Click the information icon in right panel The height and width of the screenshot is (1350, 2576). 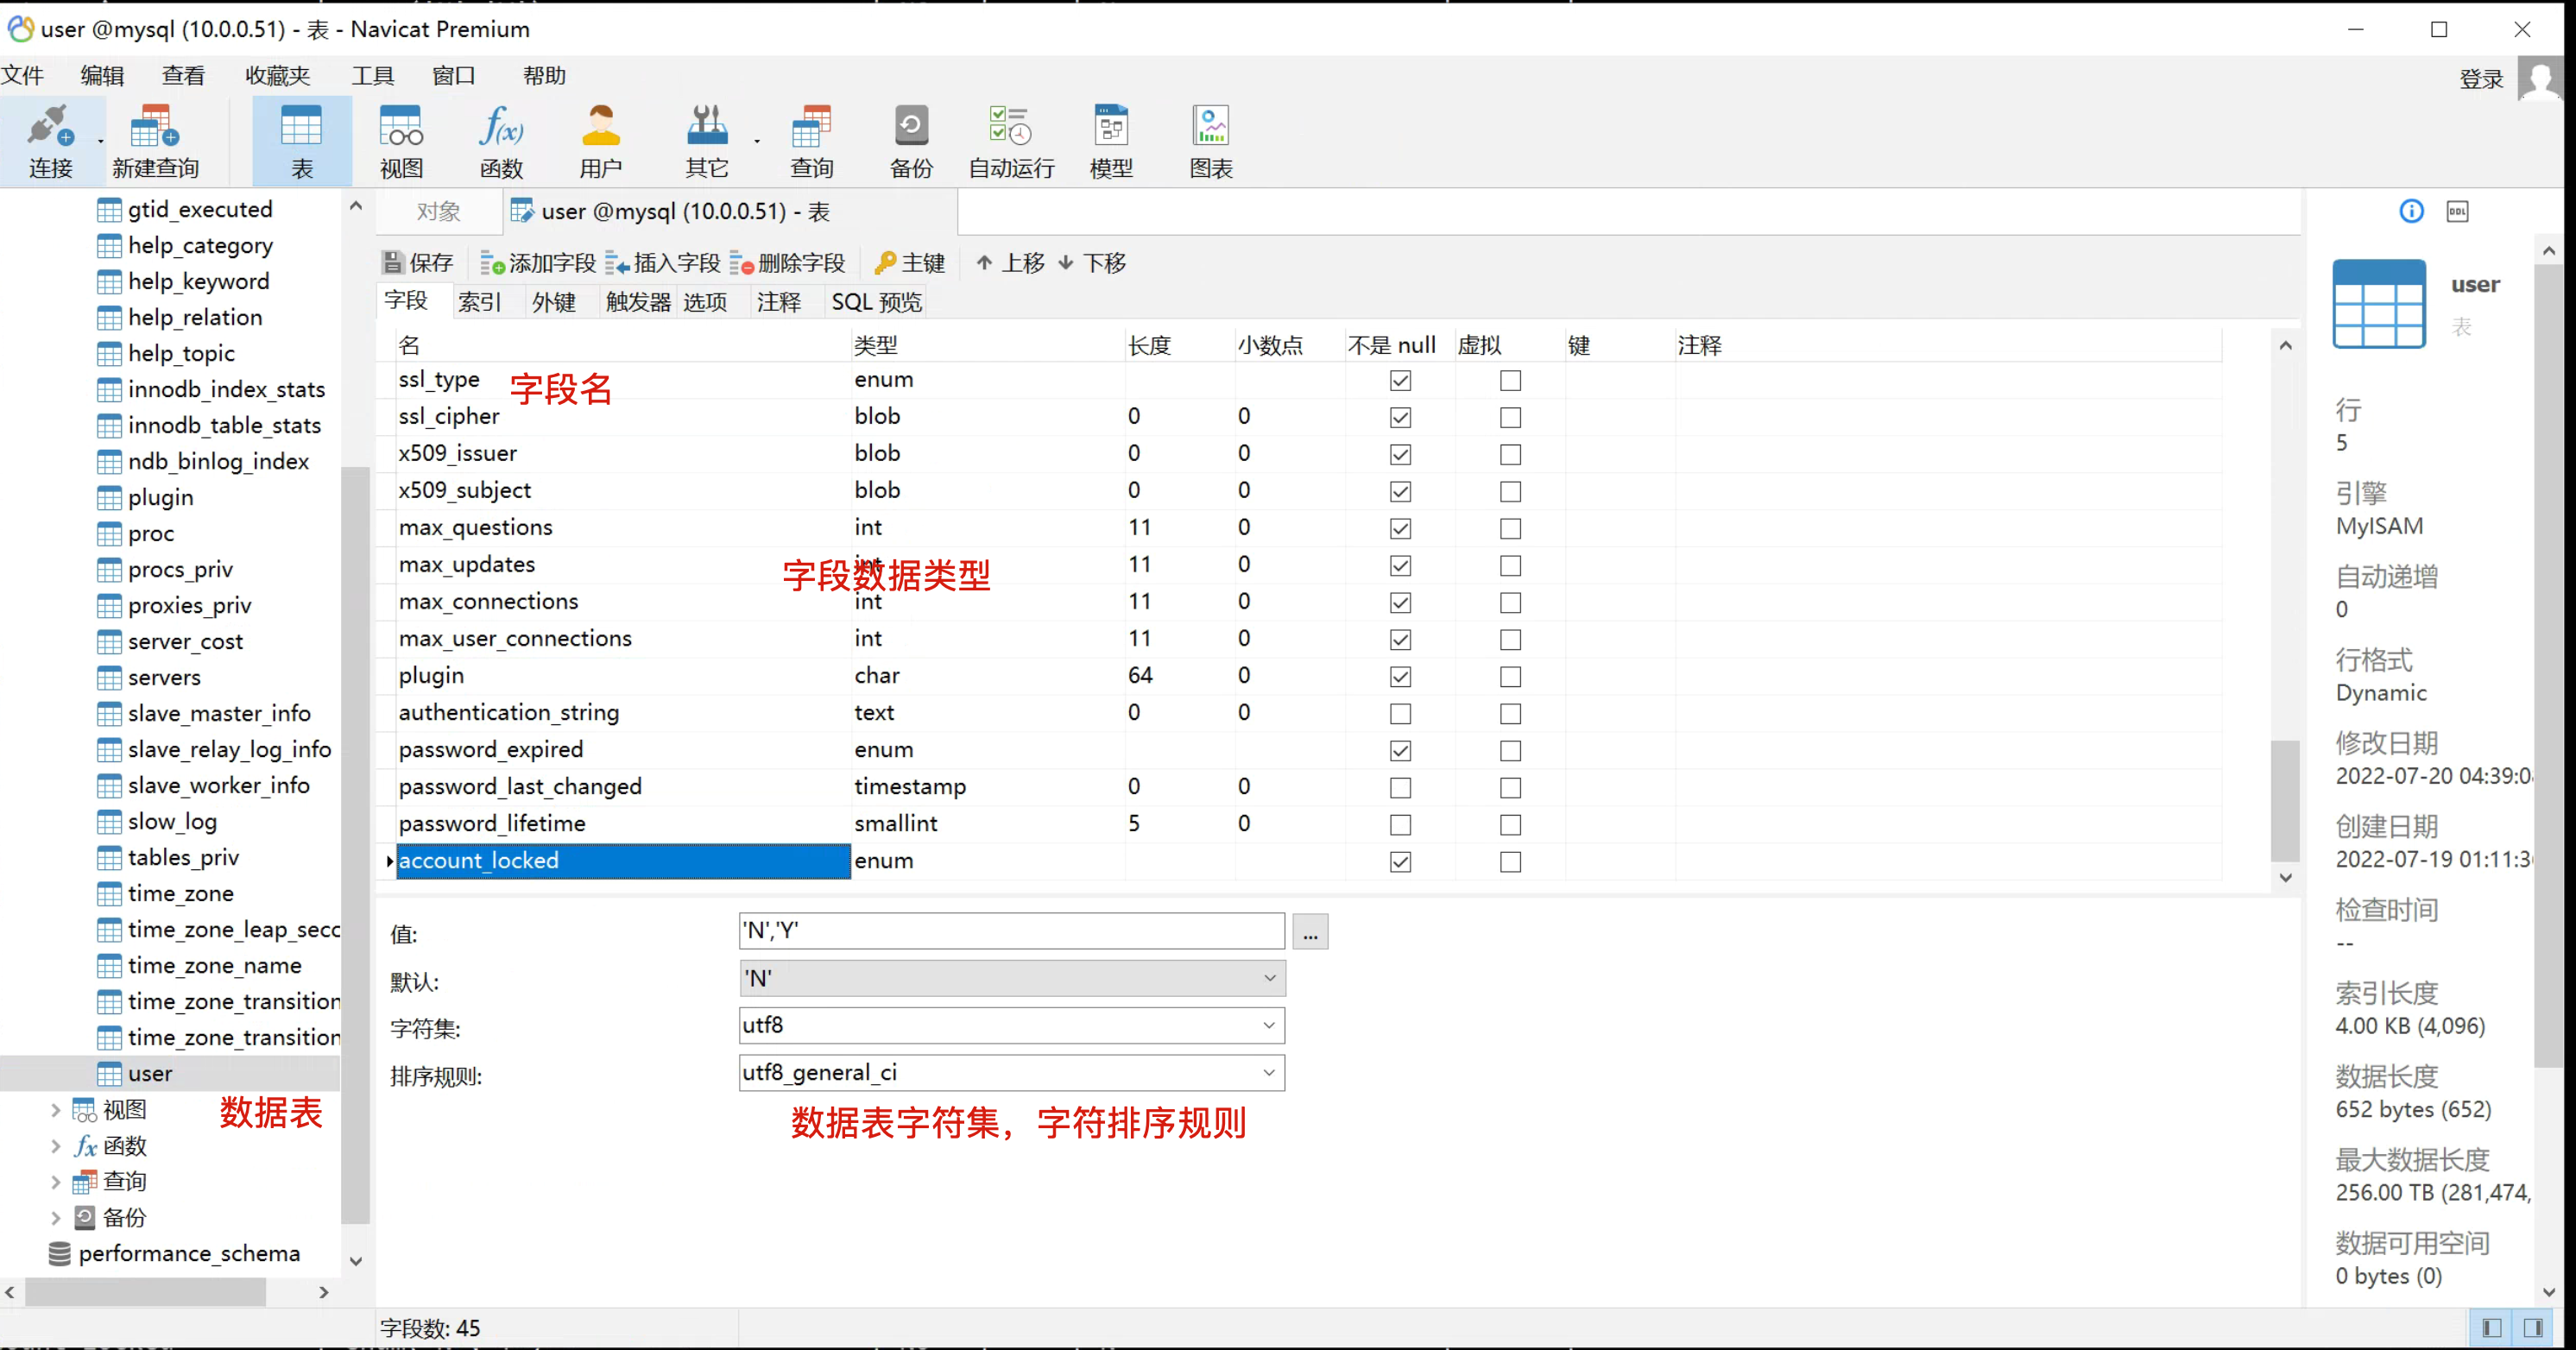(2411, 211)
